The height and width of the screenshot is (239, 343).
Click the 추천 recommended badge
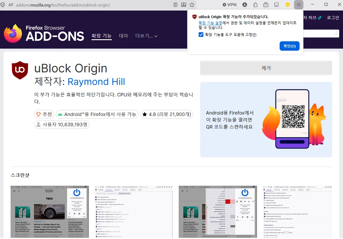point(44,114)
